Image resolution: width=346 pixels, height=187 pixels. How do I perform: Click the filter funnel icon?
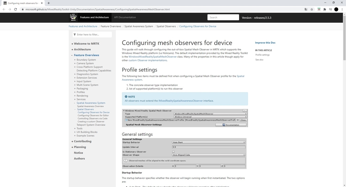tap(75, 35)
